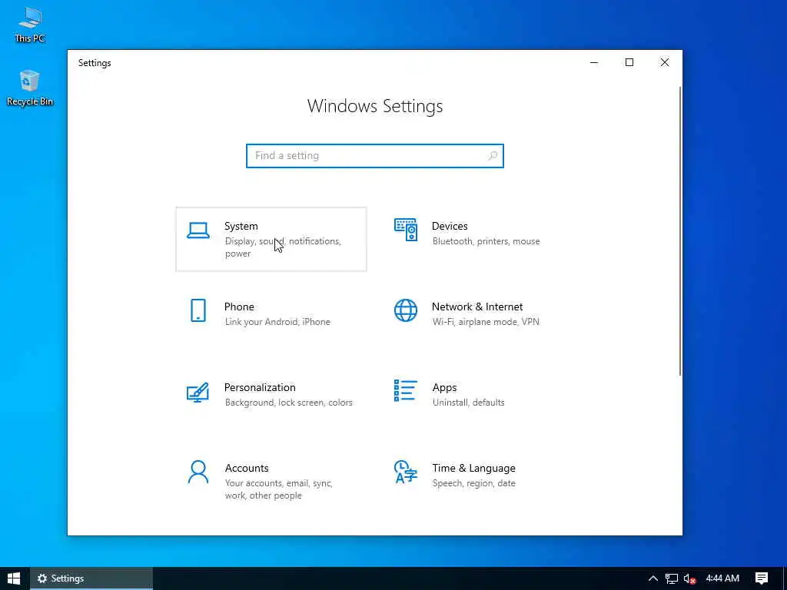The height and width of the screenshot is (590, 787).
Task: Click "Background, lock screen, colors" description
Action: click(289, 403)
